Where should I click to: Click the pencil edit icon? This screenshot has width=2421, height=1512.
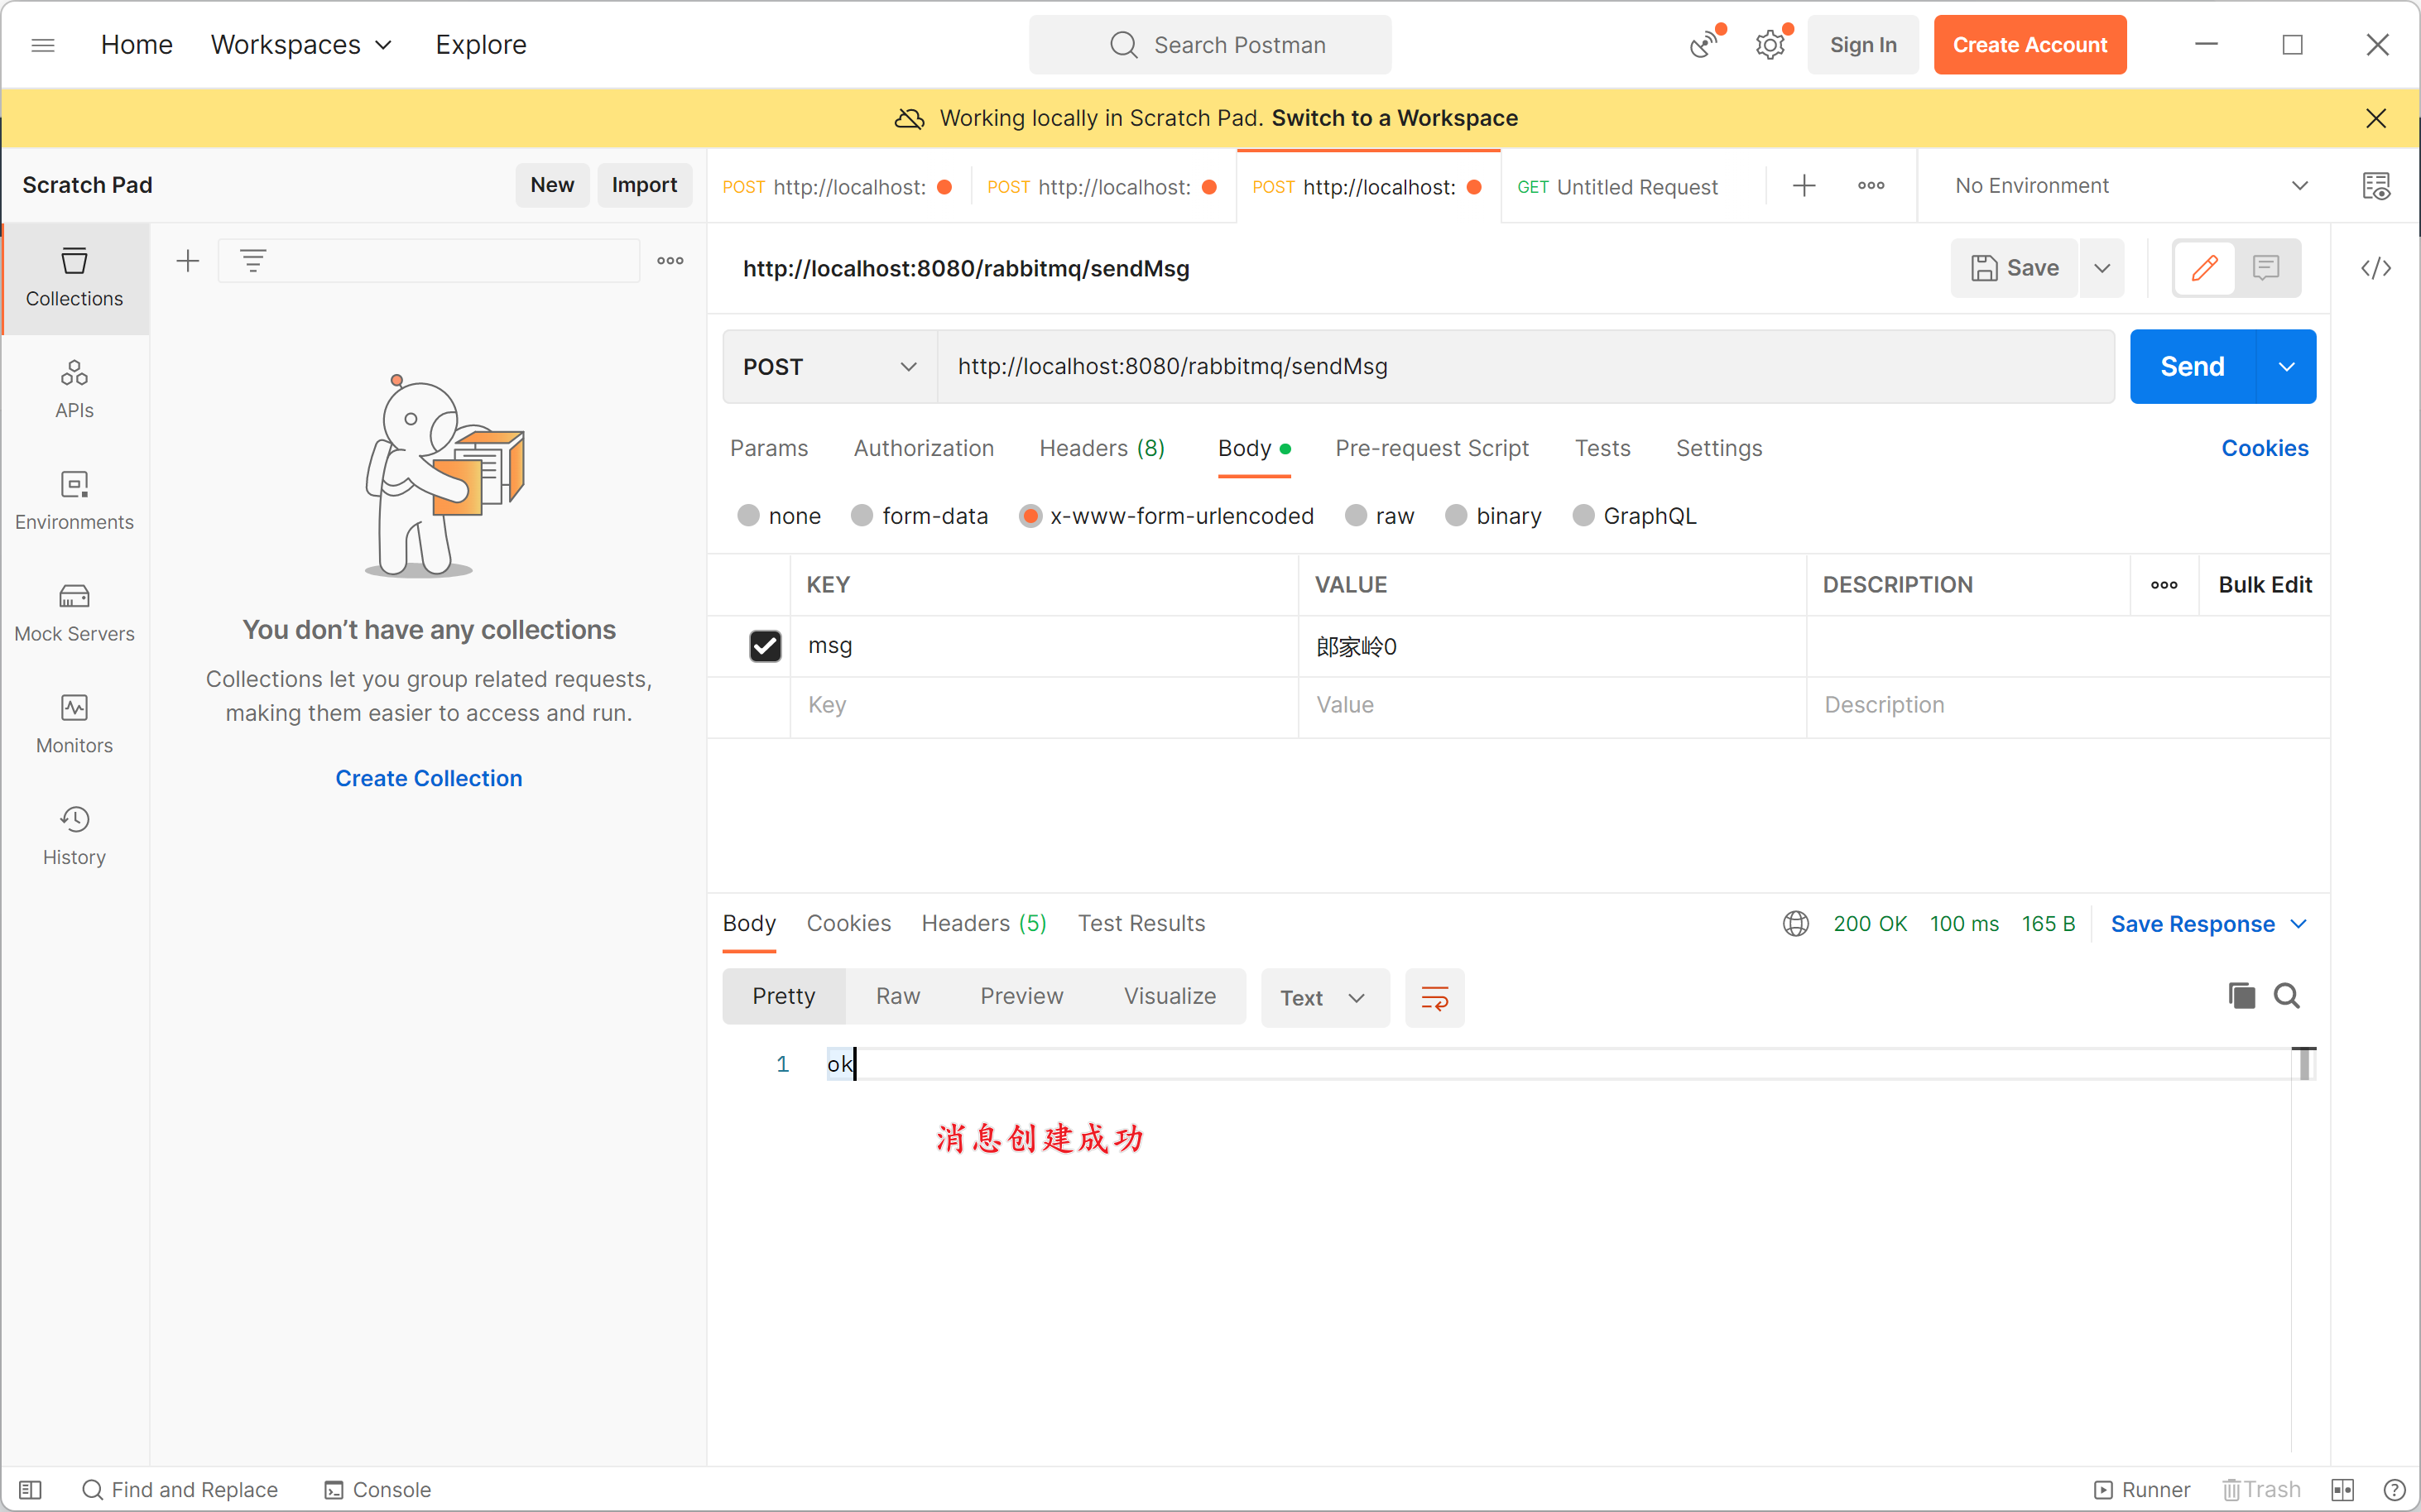coord(2204,267)
